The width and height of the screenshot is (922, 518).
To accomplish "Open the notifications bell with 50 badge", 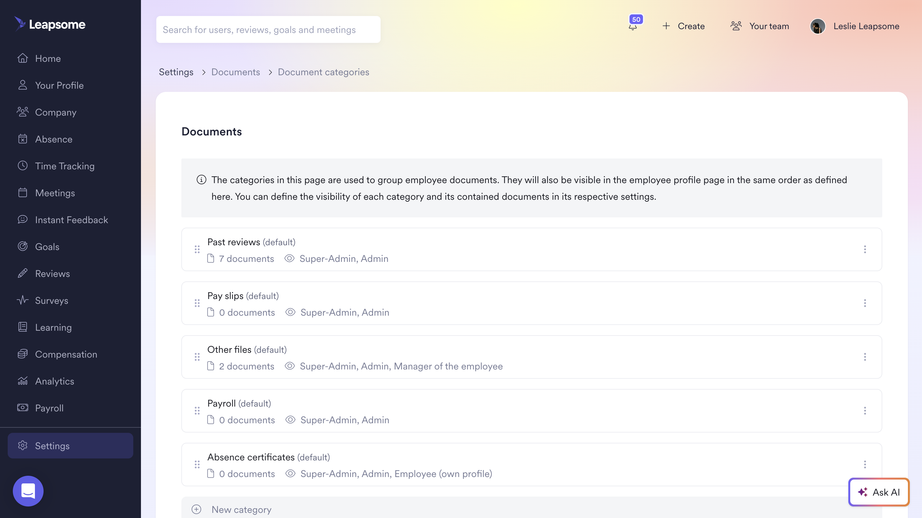I will click(633, 26).
